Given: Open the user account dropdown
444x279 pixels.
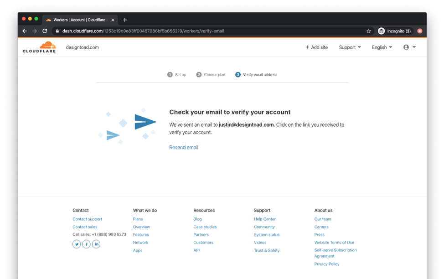Looking at the screenshot, I should tap(409, 47).
